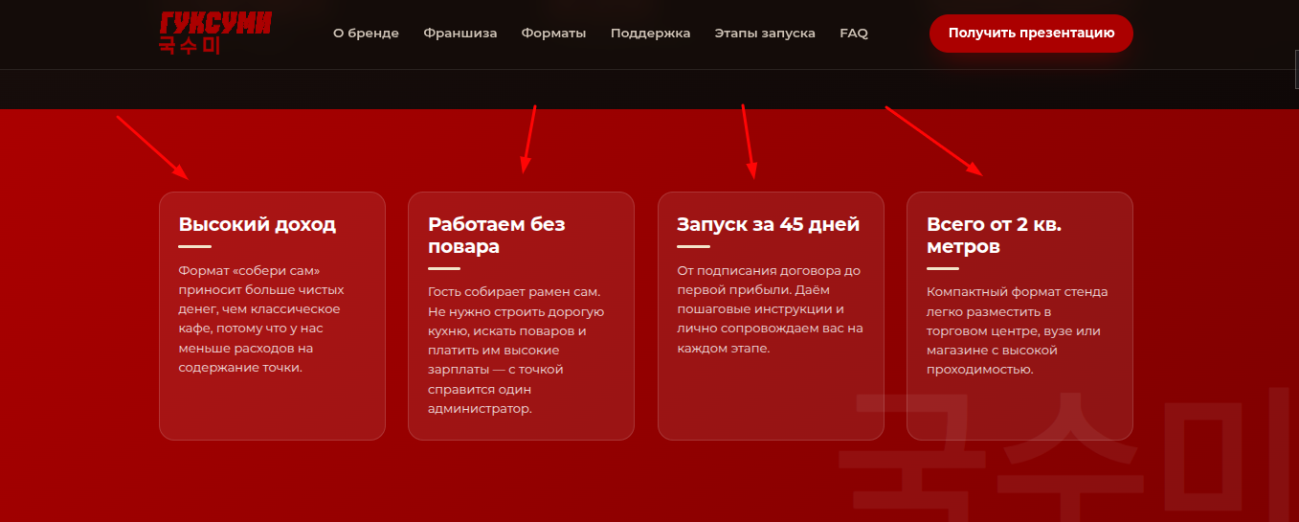Viewport: 1299px width, 522px height.
Task: Click the text starting Гость собирает рамен сам
Action: pos(516,350)
